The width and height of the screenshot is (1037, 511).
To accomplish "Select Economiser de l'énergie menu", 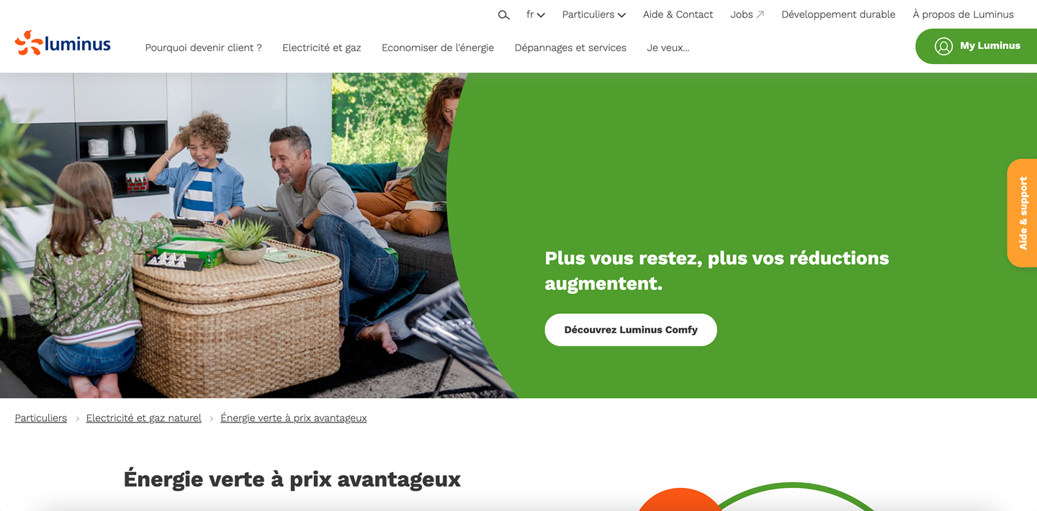I will click(438, 48).
